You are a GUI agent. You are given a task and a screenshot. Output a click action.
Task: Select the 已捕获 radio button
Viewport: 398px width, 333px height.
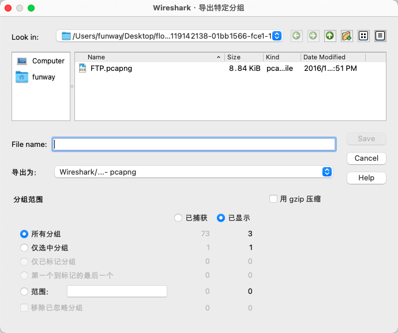pos(178,218)
